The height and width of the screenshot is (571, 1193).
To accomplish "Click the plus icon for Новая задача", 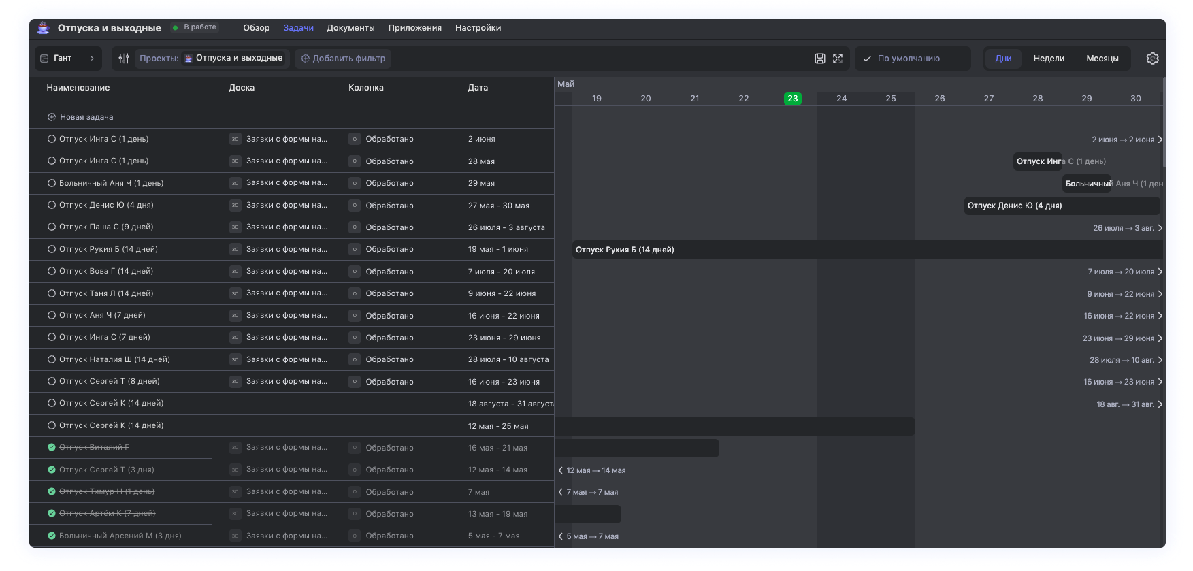I will click(52, 117).
